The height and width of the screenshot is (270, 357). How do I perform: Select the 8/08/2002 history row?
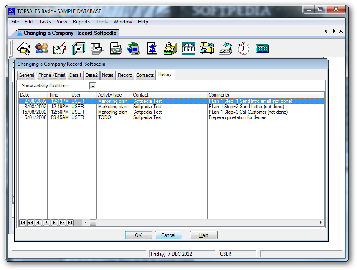pyautogui.click(x=172, y=107)
